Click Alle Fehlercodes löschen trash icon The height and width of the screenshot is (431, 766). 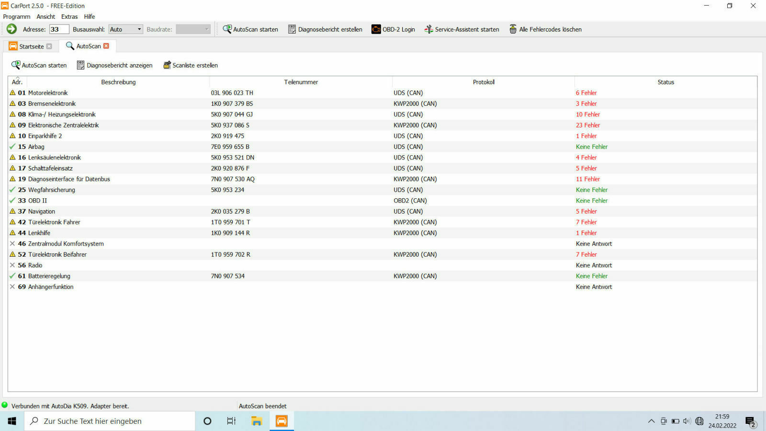click(513, 29)
